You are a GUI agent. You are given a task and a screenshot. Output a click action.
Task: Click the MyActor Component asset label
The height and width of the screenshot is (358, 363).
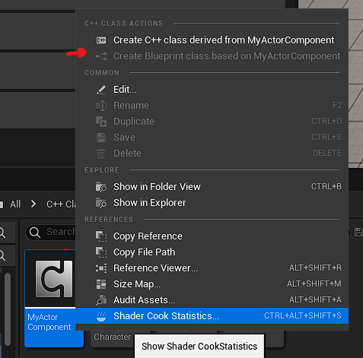(x=49, y=322)
